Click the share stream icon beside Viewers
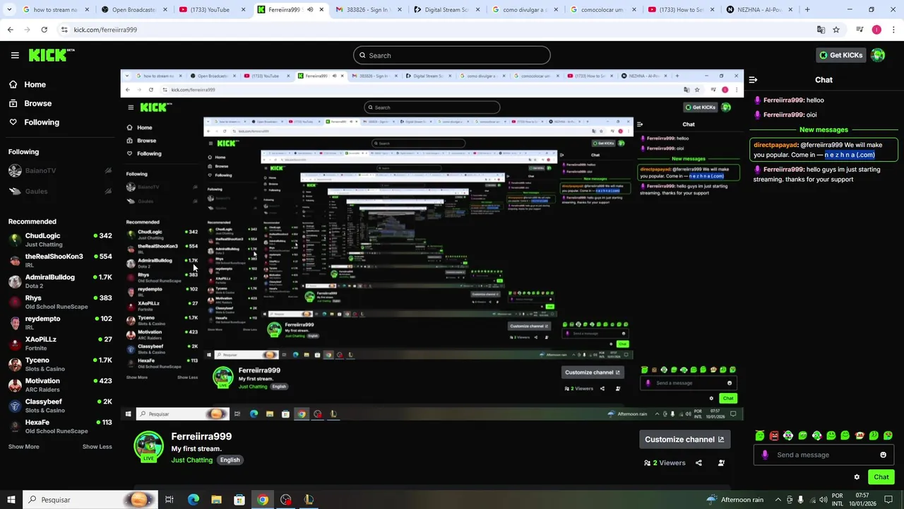Image resolution: width=904 pixels, height=509 pixels. point(698,463)
